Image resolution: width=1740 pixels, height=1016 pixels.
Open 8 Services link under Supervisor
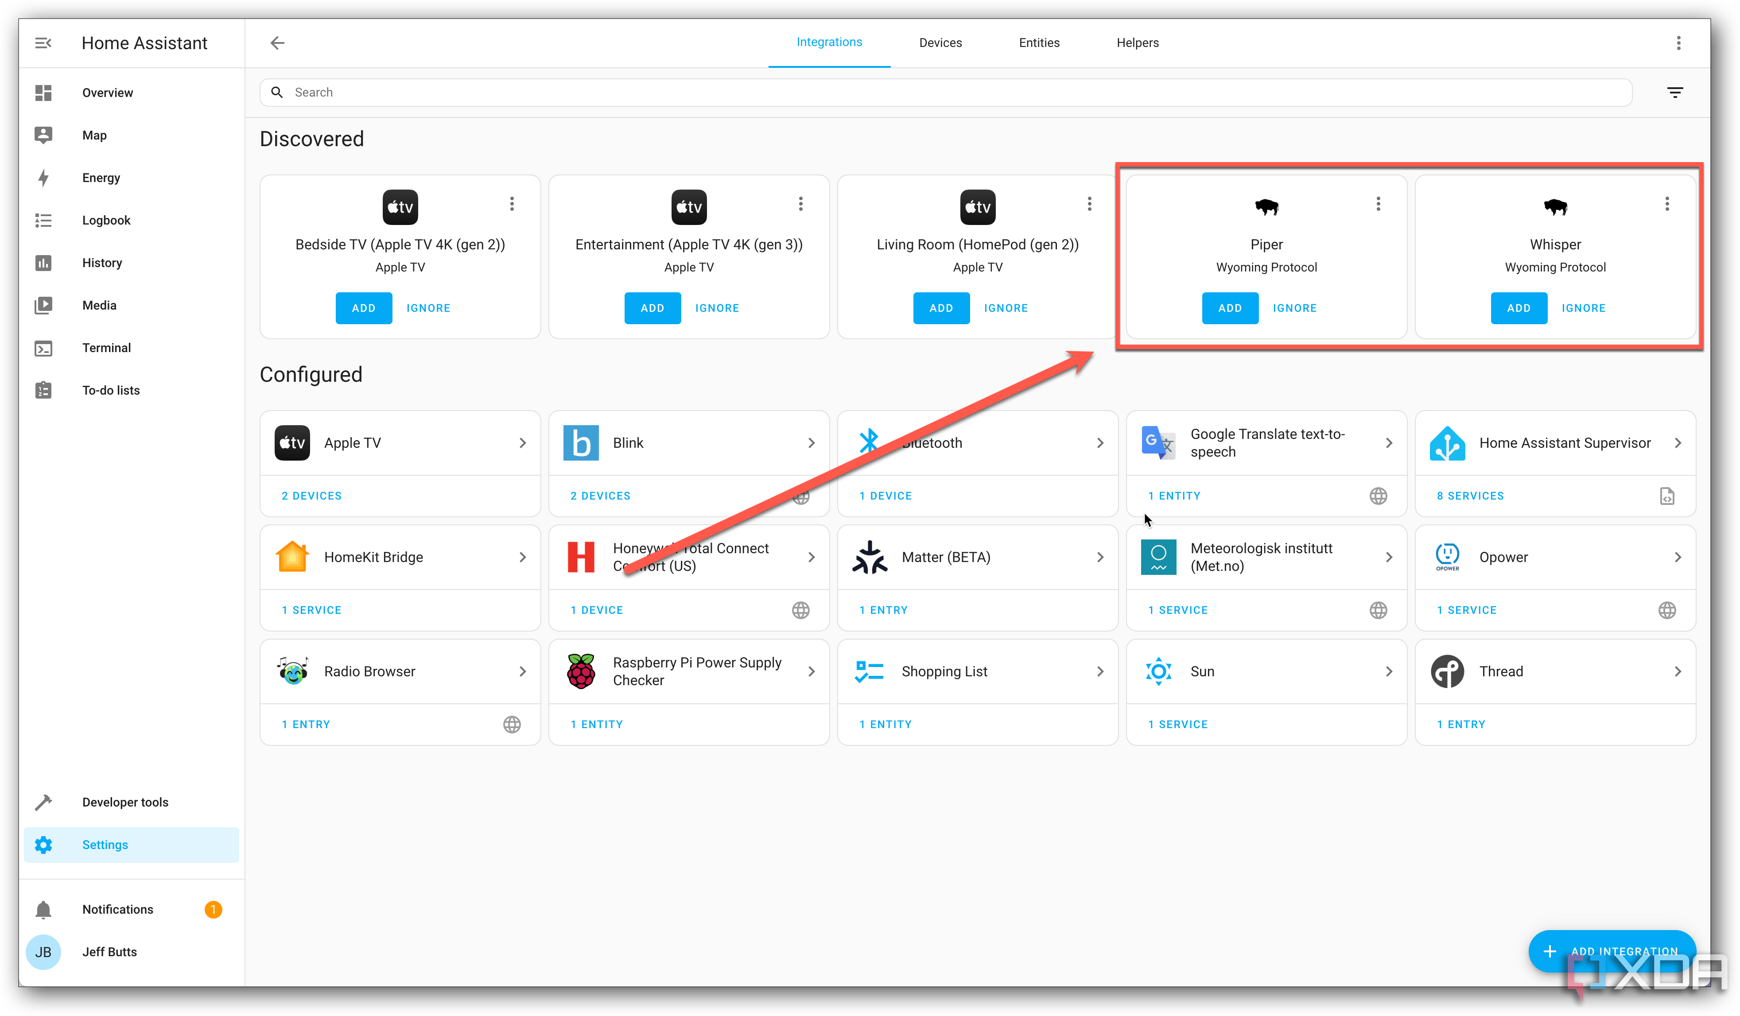click(1470, 496)
